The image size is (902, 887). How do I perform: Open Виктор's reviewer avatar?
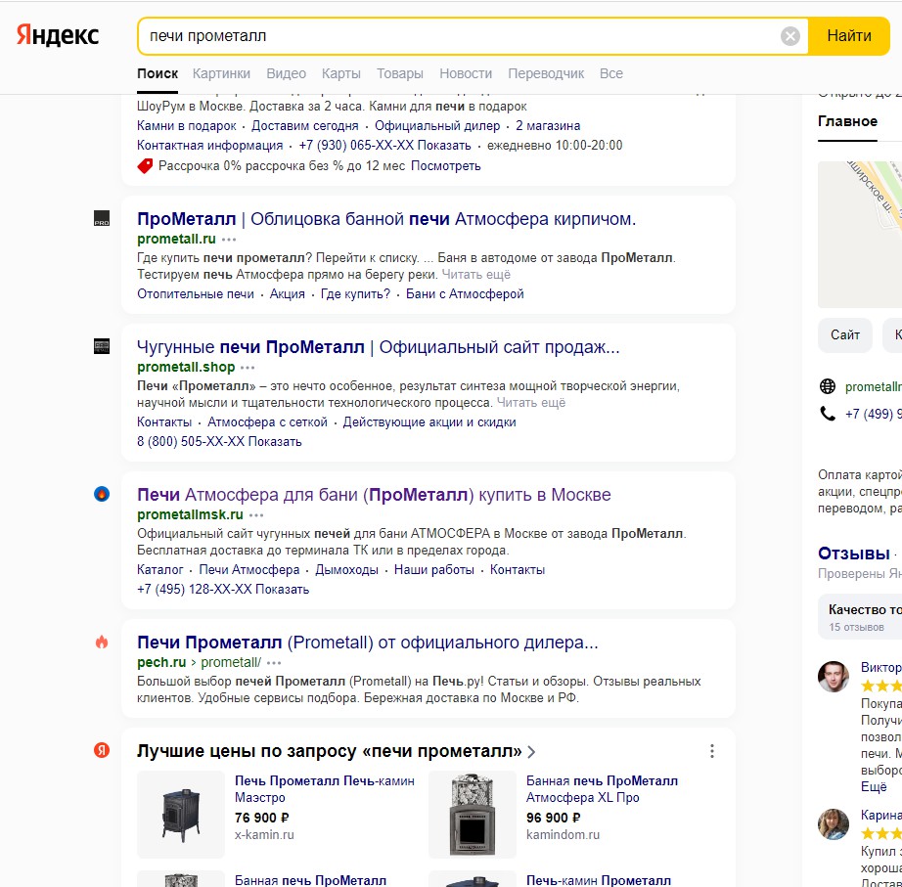coord(833,677)
